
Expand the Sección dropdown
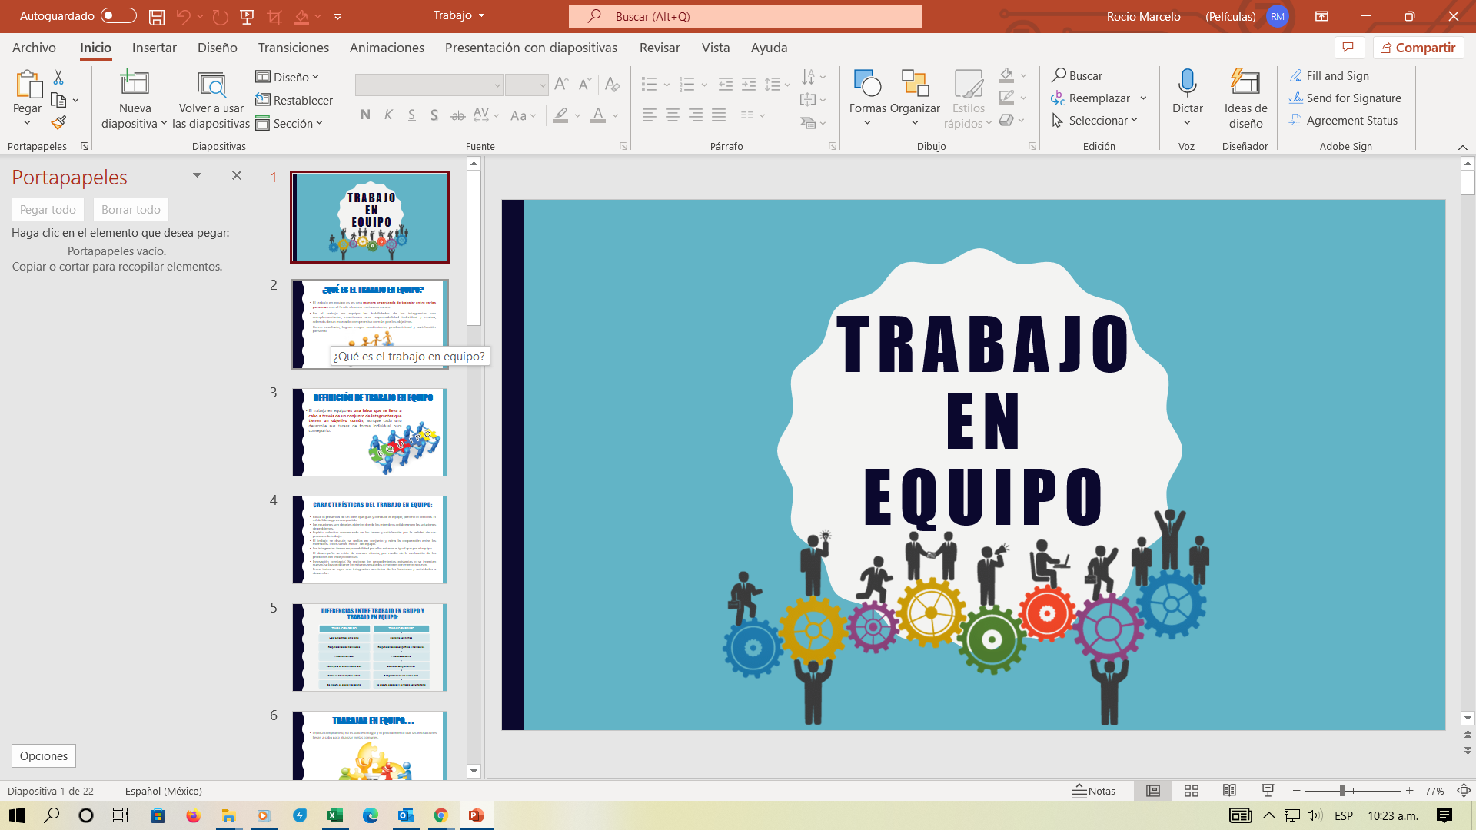point(291,123)
